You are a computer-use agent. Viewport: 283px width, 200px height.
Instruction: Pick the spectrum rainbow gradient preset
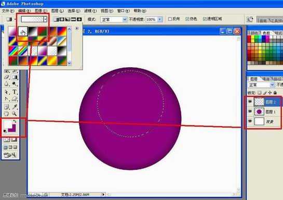[x=13, y=51]
